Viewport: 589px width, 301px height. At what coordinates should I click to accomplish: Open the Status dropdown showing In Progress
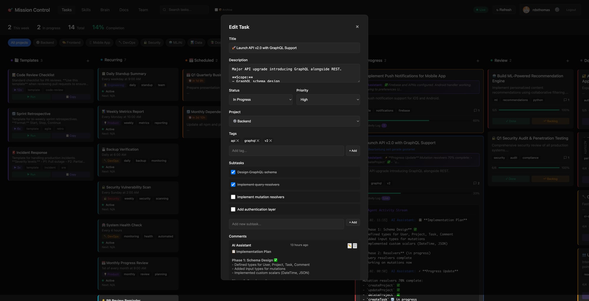point(261,100)
